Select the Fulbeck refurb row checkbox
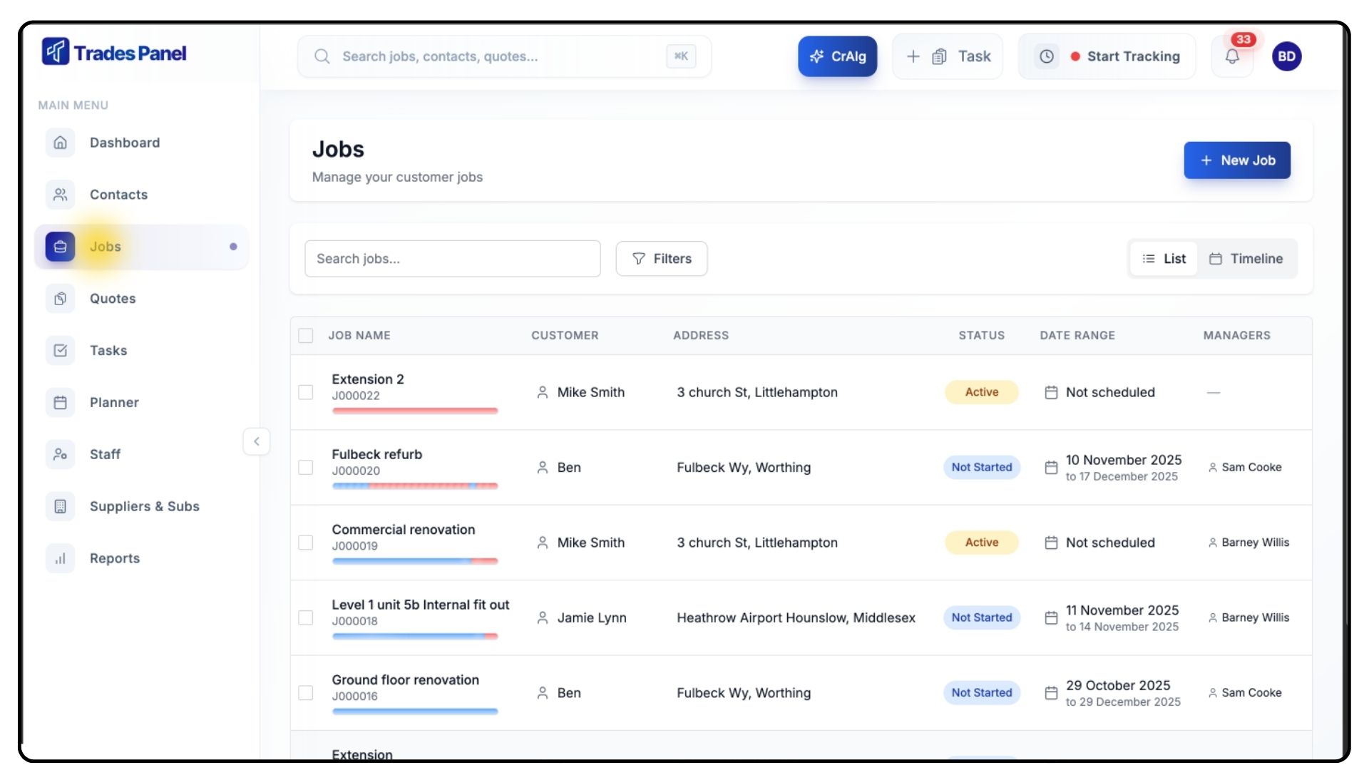Viewport: 1369px width, 770px height. point(306,468)
